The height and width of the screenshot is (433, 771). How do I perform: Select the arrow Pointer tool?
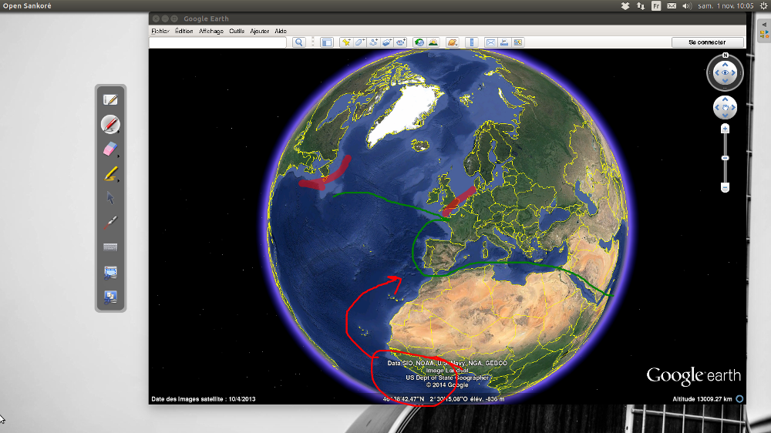pyautogui.click(x=110, y=198)
